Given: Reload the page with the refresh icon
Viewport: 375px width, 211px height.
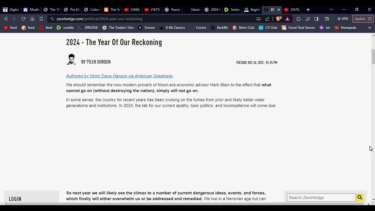Looking at the screenshot, I should point(23,19).
